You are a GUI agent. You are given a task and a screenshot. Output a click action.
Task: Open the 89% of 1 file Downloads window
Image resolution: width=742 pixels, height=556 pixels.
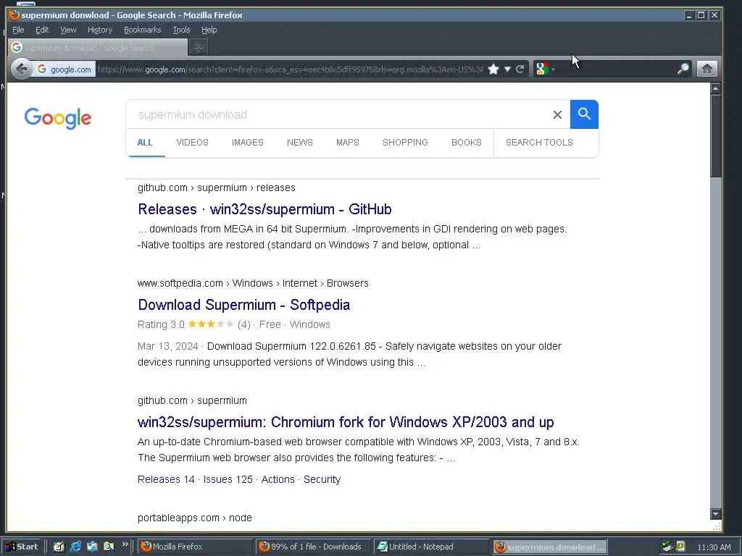[x=312, y=547]
